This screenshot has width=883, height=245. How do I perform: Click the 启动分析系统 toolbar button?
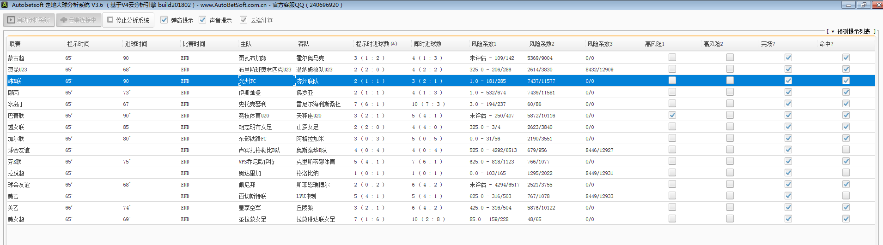point(29,20)
